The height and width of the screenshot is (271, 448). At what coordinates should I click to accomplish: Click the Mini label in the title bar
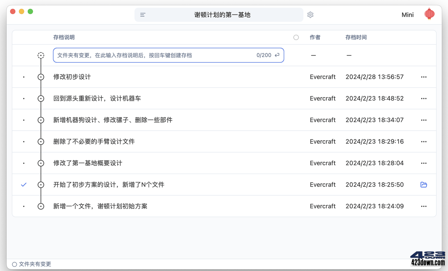point(407,15)
